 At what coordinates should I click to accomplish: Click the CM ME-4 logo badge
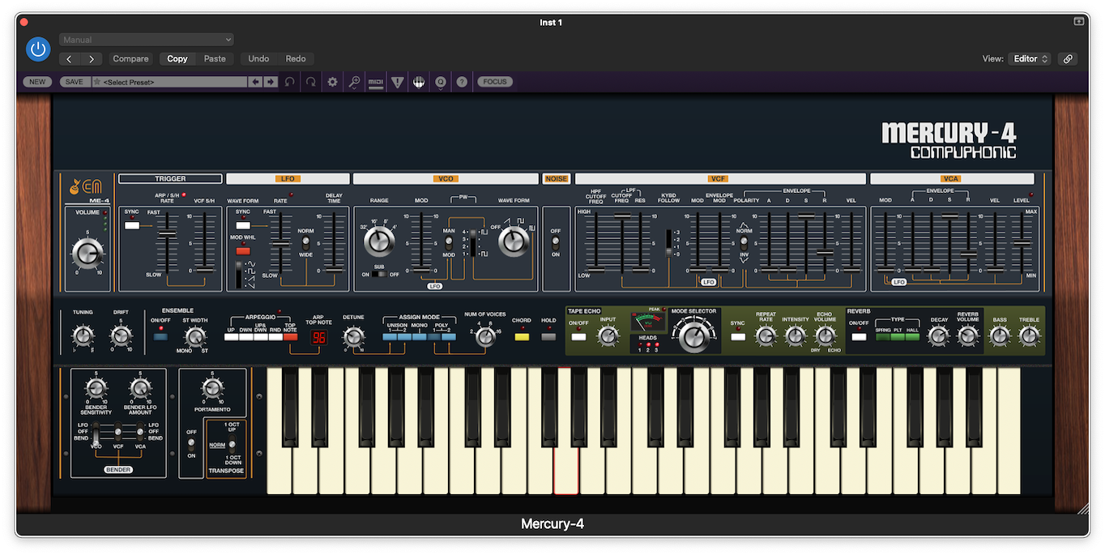coord(87,188)
